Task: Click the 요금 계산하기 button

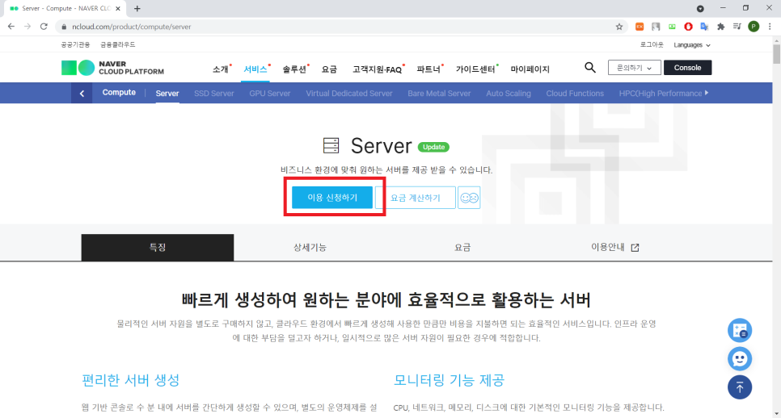Action: [x=416, y=198]
